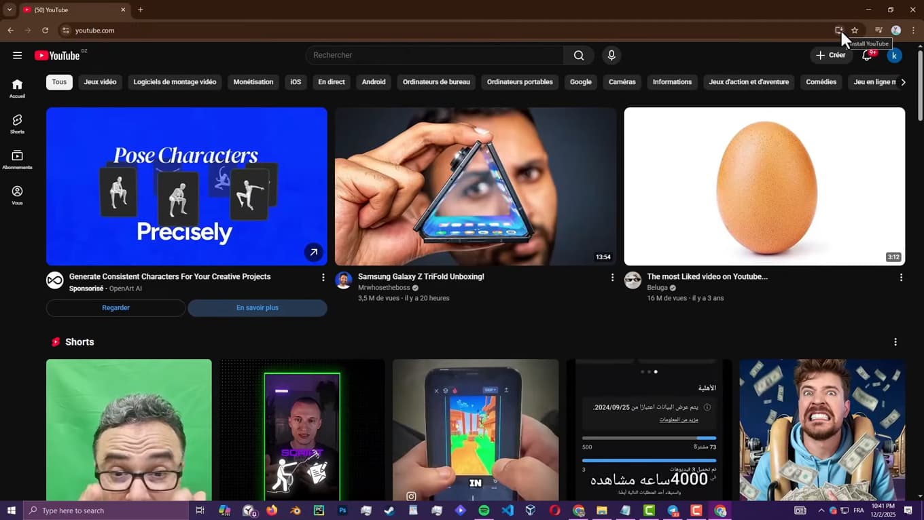Open options for Samsung TriFold video
This screenshot has height=520, width=924.
(x=612, y=277)
